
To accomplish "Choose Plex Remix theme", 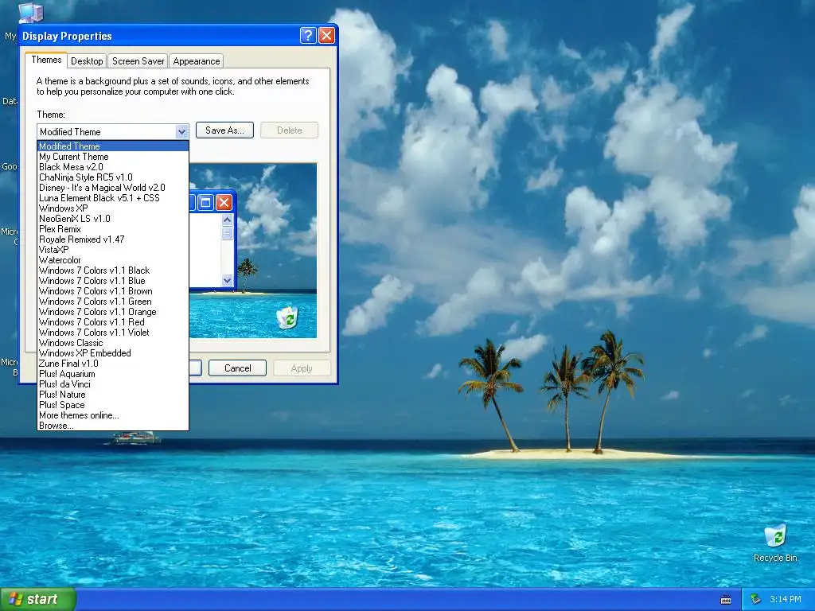I will pyautogui.click(x=113, y=229).
